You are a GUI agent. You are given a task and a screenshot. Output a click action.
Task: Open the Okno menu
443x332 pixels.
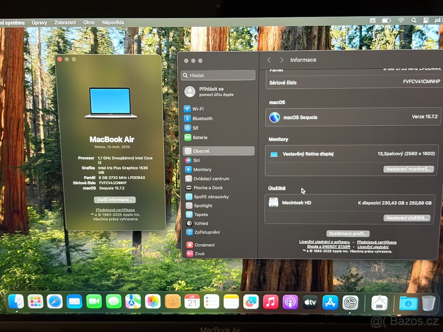[89, 23]
